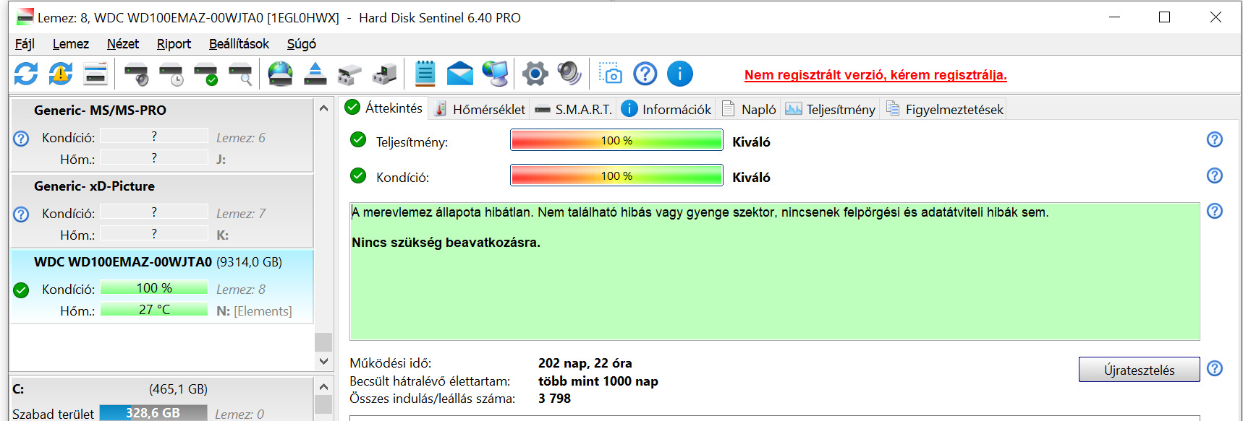Open the blue notepad report icon

point(425,74)
